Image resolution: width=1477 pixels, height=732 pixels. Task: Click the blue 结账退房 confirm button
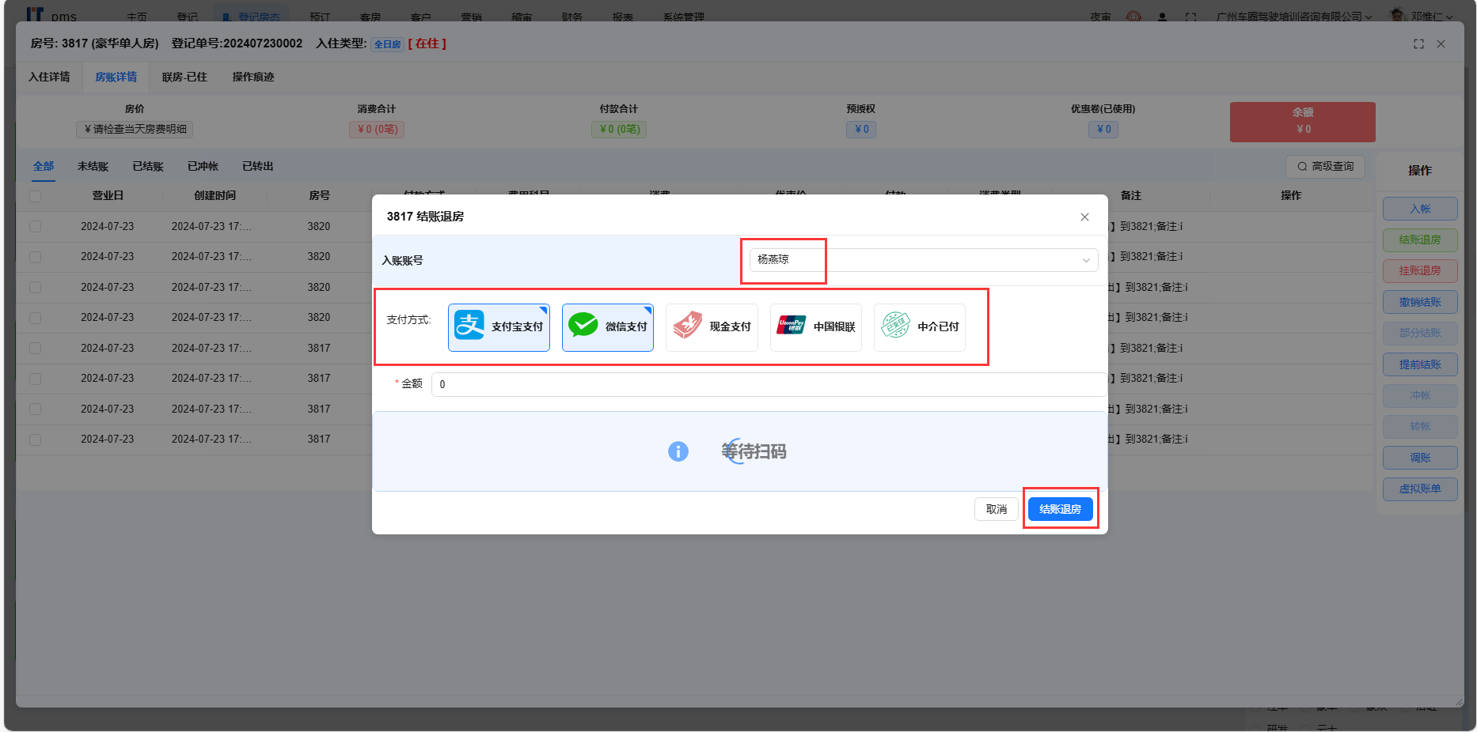coord(1060,509)
